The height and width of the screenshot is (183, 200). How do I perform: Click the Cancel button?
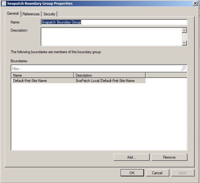point(157,173)
